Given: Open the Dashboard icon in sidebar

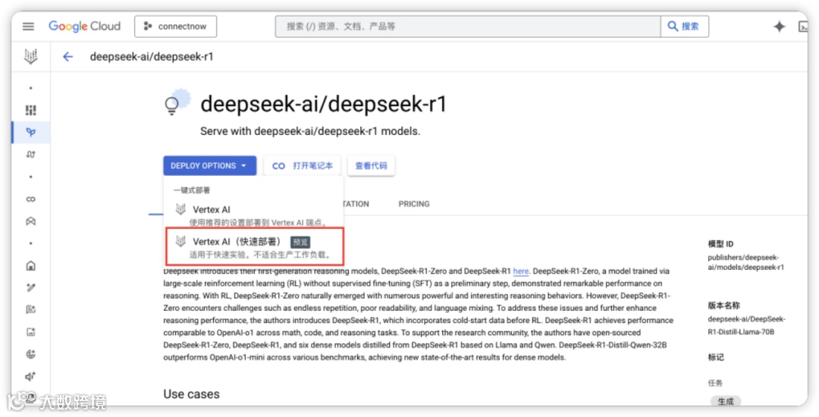Looking at the screenshot, I should [31, 110].
